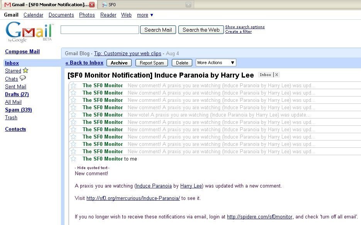Star the first SF0 Monitor message

click(x=73, y=86)
